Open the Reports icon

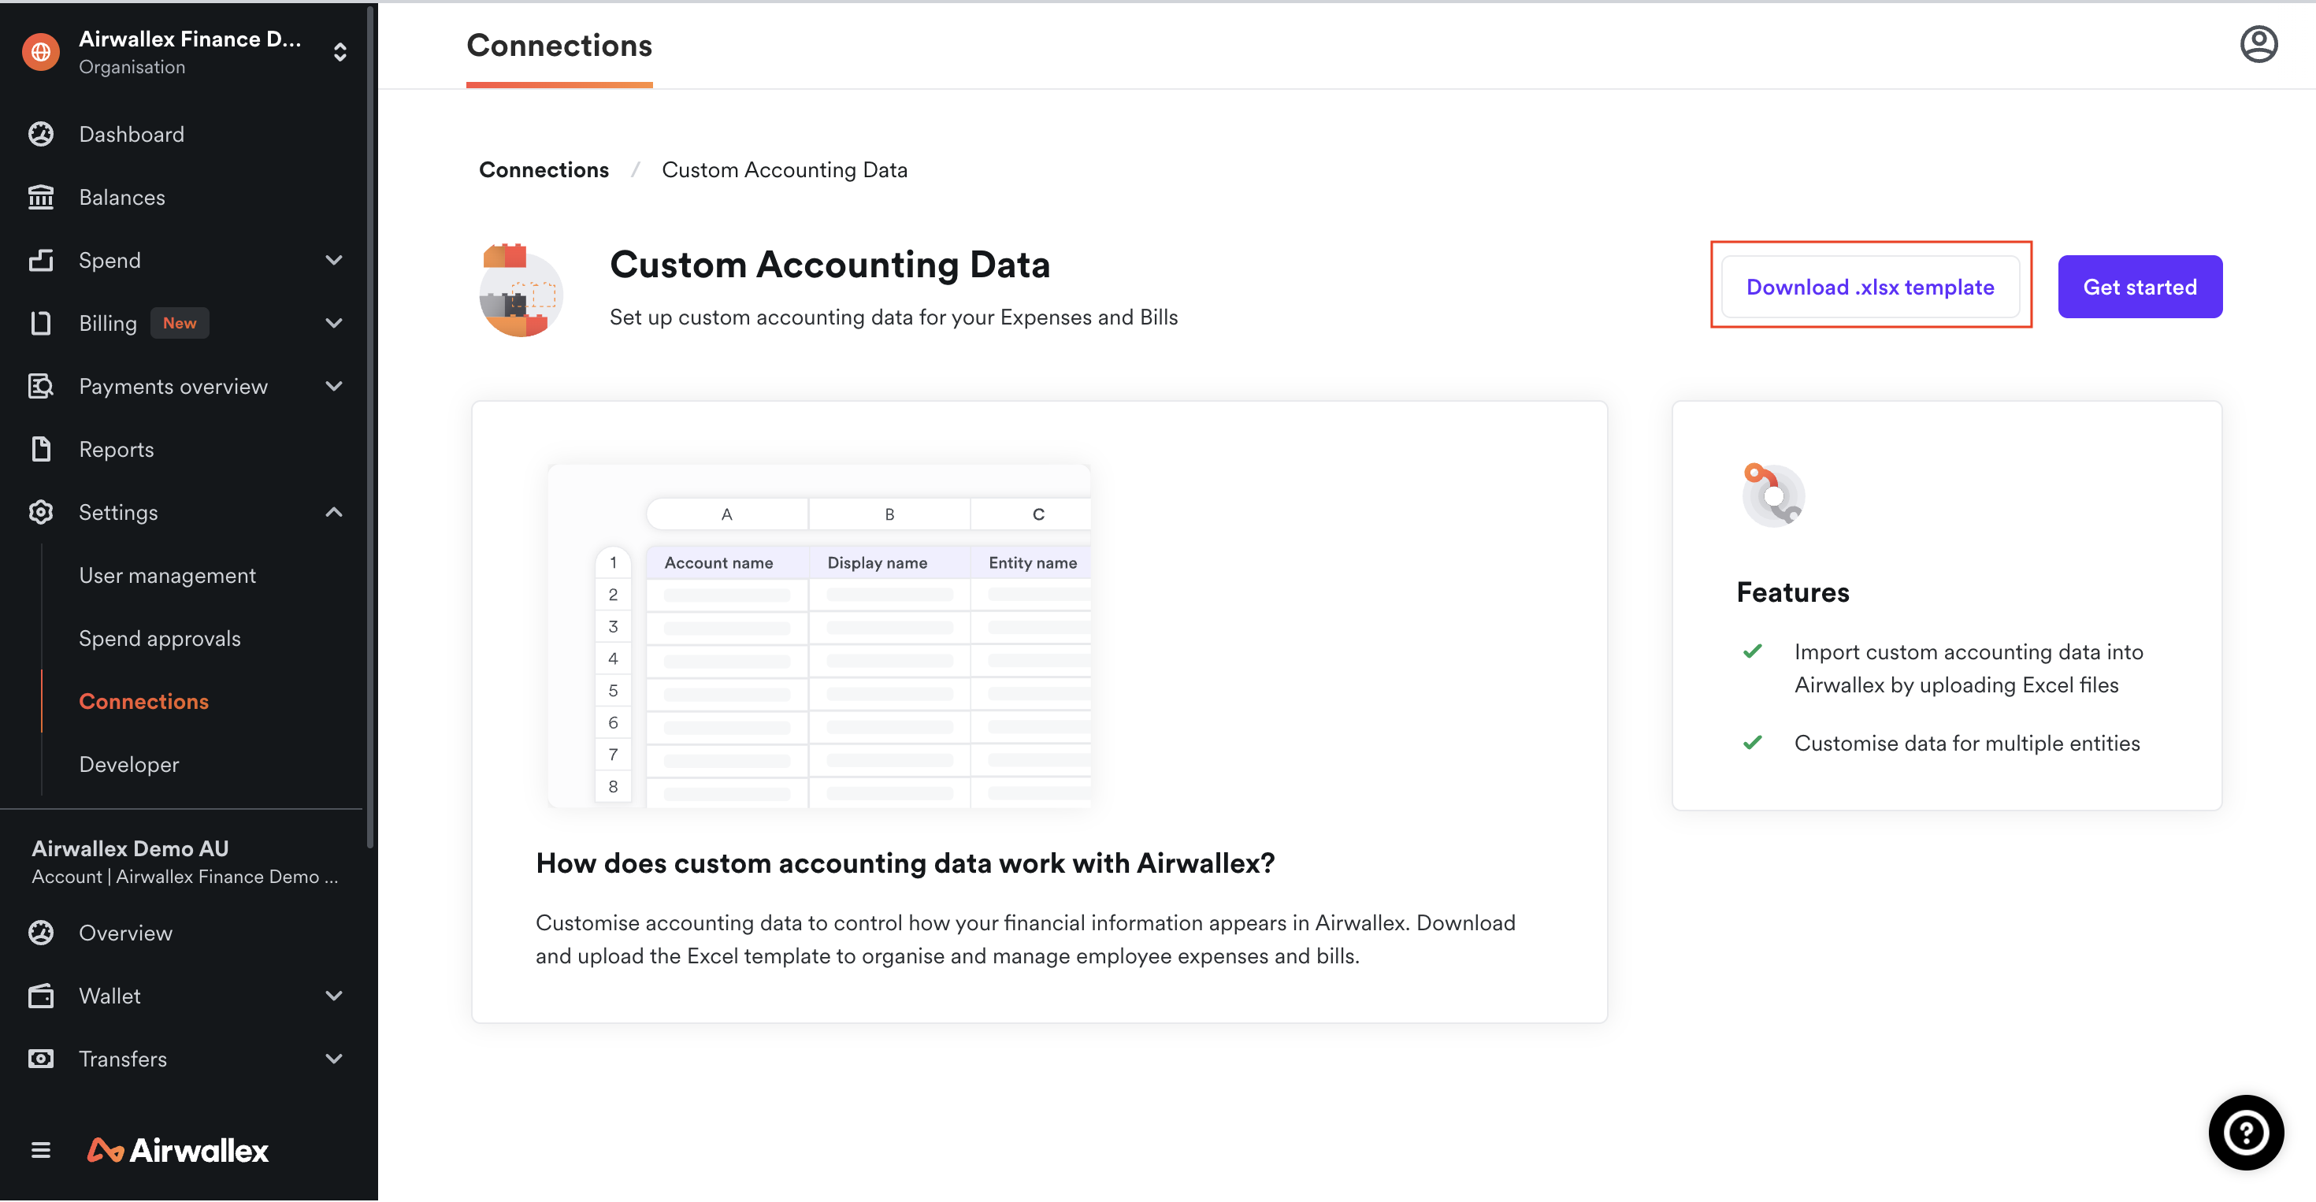tap(40, 449)
